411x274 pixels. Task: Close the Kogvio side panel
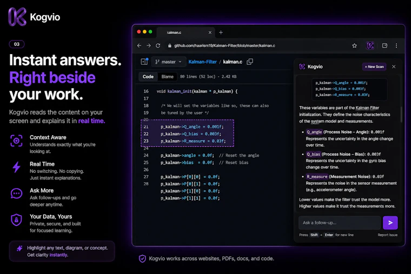(x=394, y=66)
